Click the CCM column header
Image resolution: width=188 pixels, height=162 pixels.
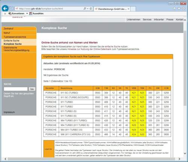click(x=166, y=88)
